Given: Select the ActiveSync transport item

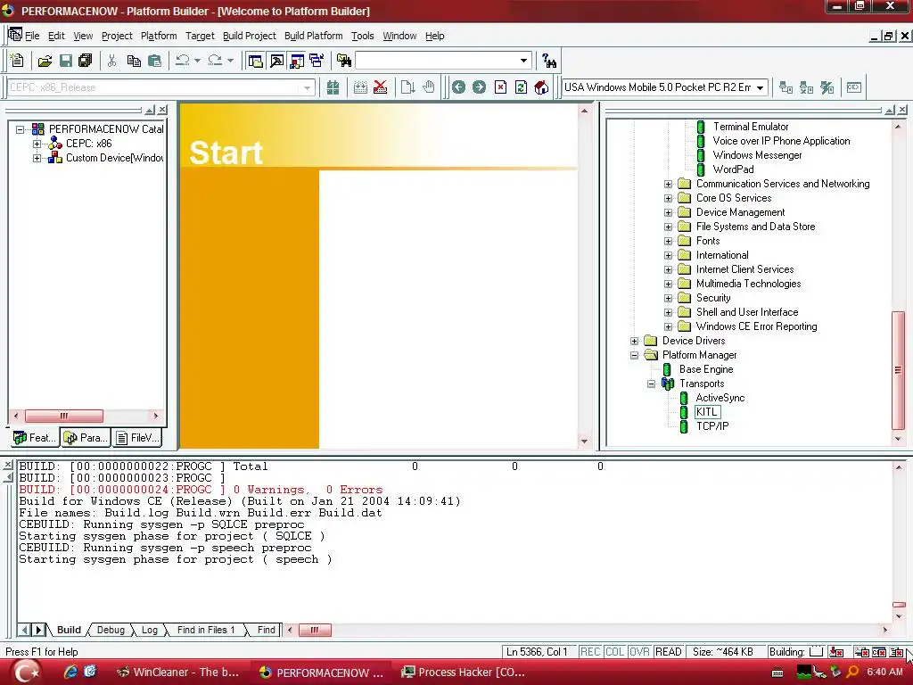Looking at the screenshot, I should pos(720,398).
